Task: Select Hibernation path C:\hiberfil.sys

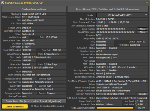Action: click(51, 64)
